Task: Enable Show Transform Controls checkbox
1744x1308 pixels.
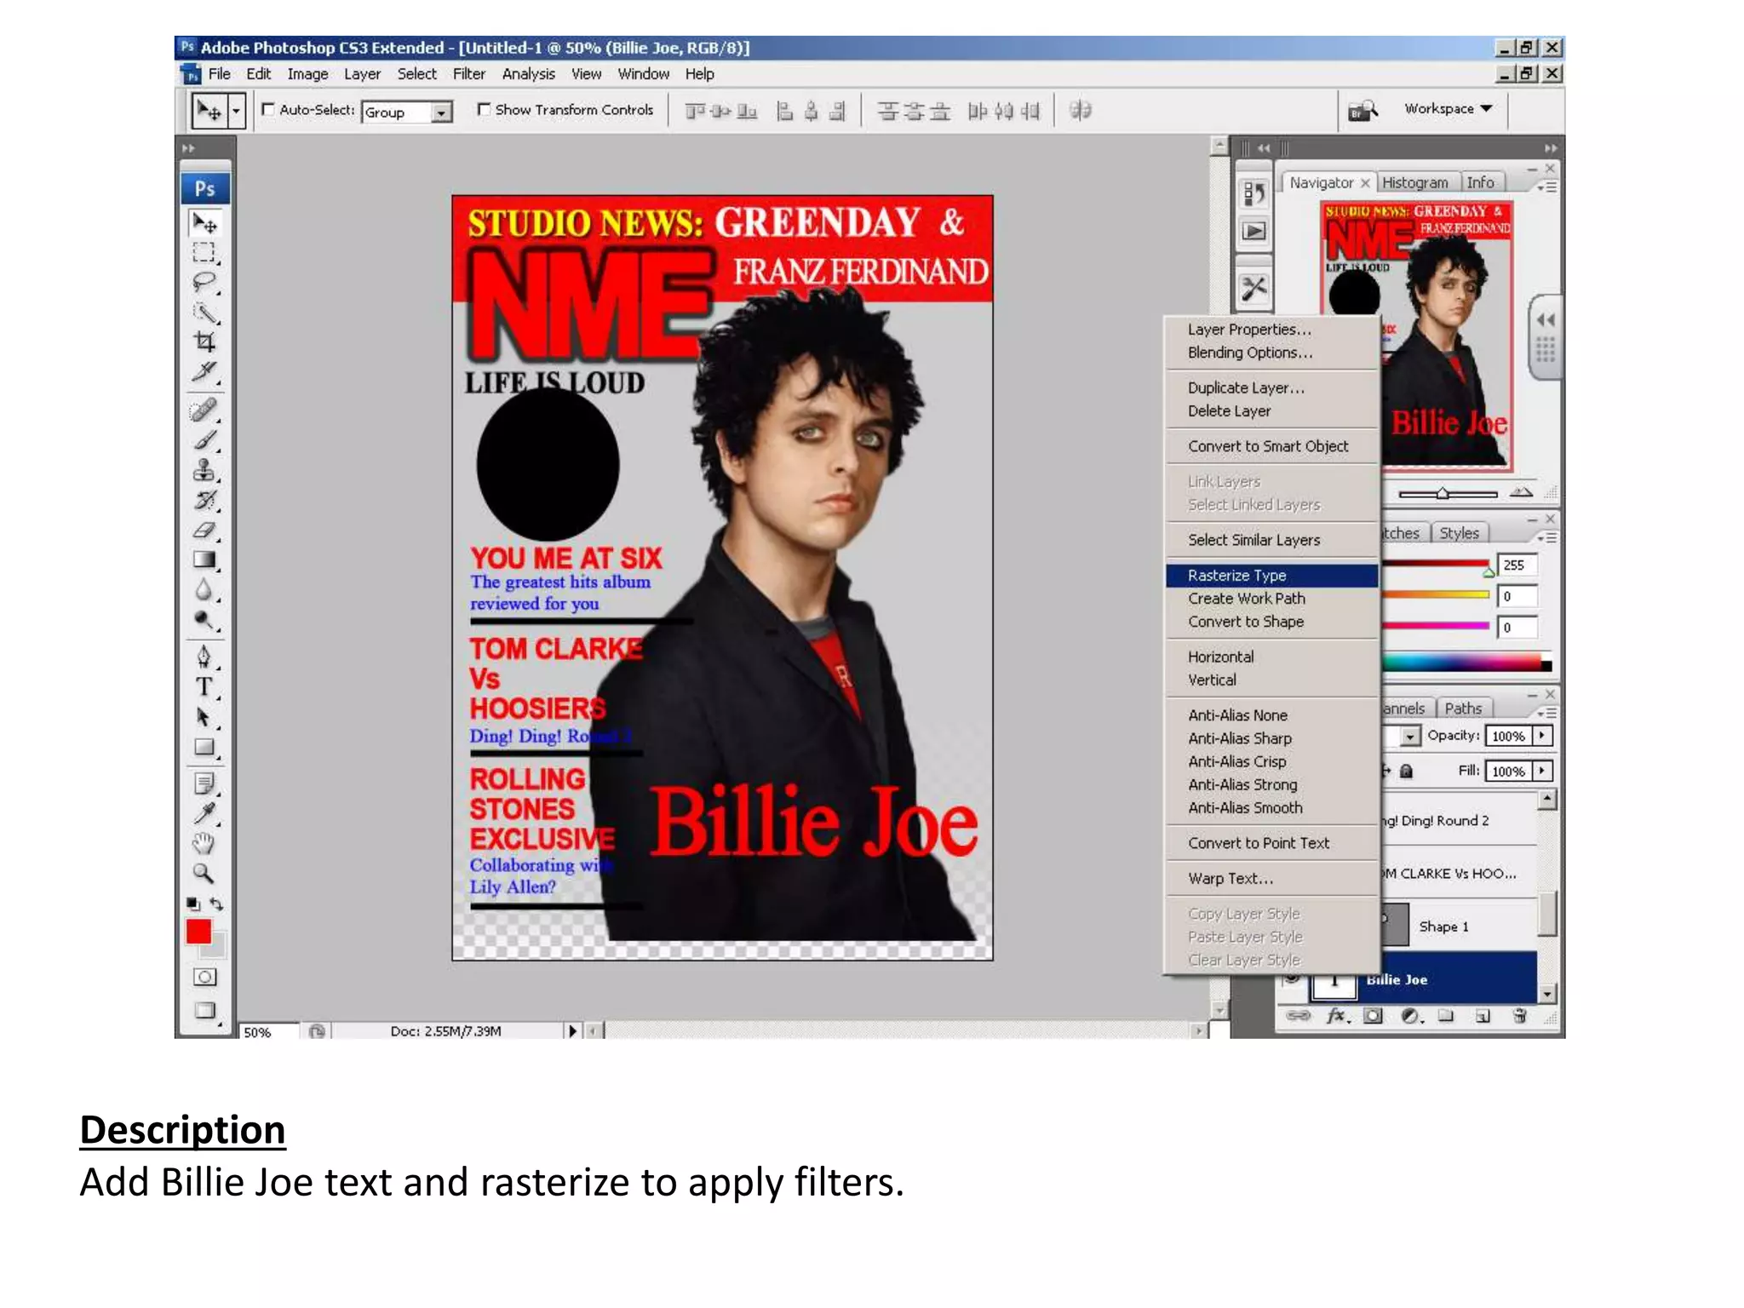Action: click(x=484, y=109)
